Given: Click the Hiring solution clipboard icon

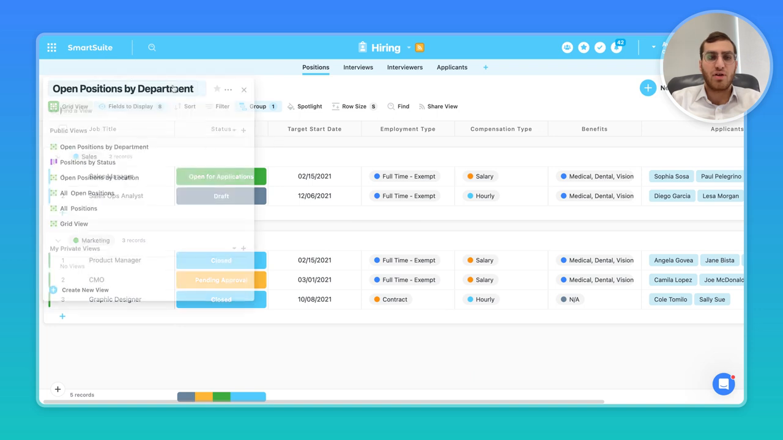Looking at the screenshot, I should [363, 47].
